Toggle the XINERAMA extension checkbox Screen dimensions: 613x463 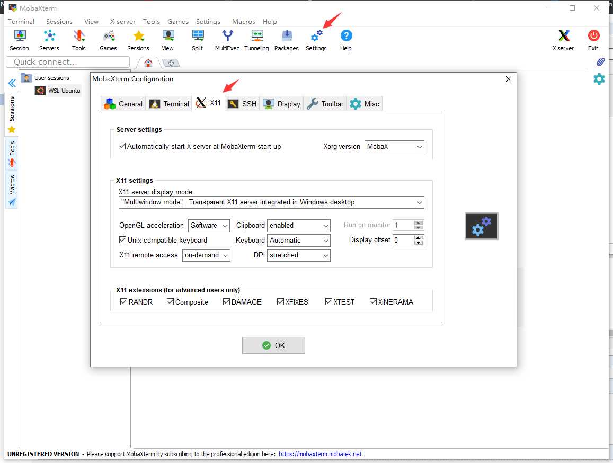[x=373, y=302]
